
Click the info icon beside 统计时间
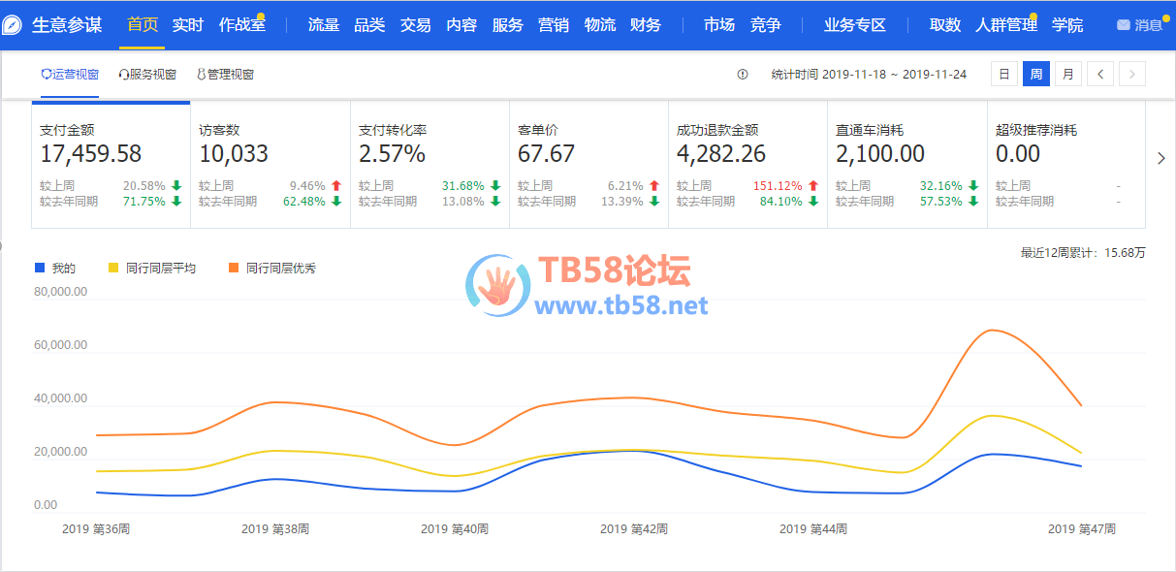(743, 74)
